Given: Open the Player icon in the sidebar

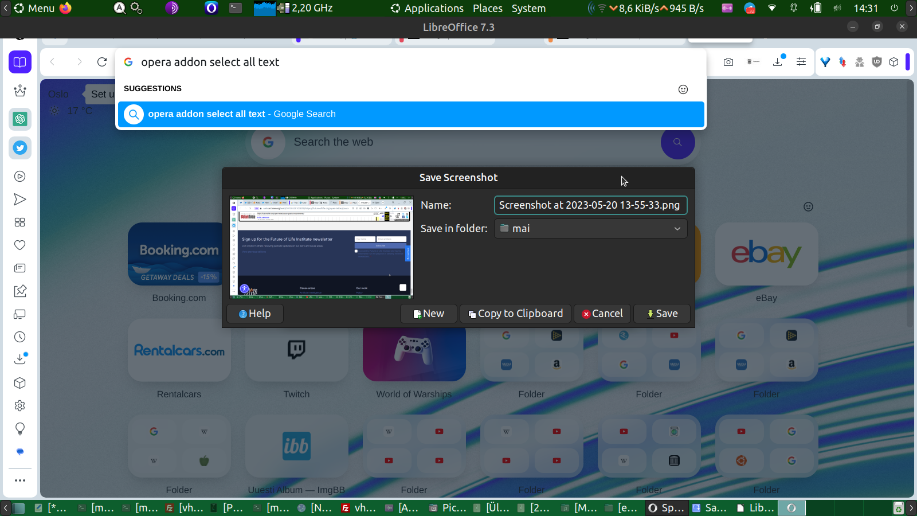Looking at the screenshot, I should 20,177.
